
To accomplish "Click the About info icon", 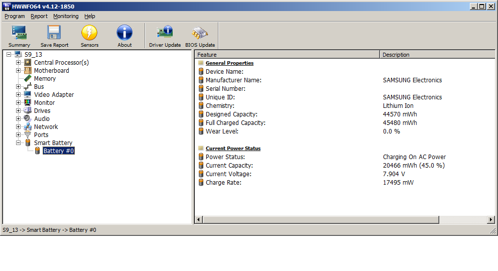I will coord(125,33).
